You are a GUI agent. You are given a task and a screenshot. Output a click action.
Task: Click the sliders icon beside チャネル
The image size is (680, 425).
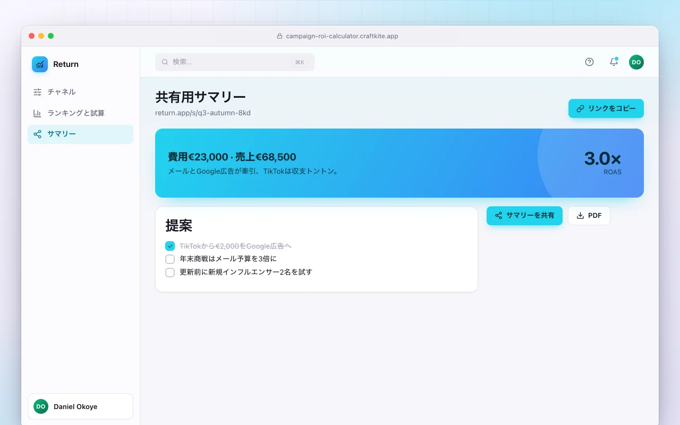click(x=37, y=92)
